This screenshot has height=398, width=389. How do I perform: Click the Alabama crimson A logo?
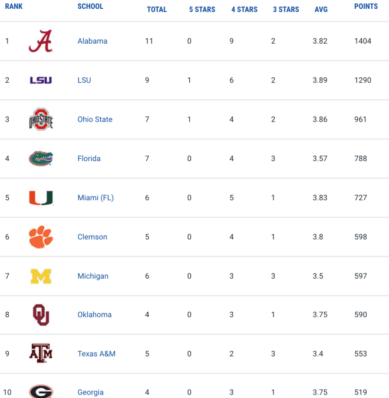tap(41, 41)
